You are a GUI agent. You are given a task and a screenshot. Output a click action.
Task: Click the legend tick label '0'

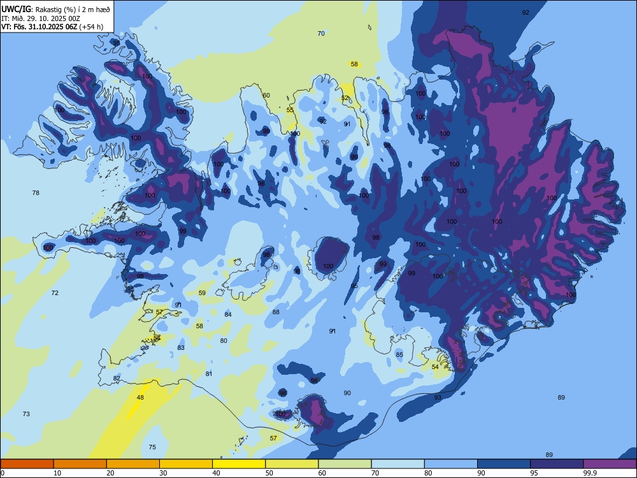tap(3, 473)
